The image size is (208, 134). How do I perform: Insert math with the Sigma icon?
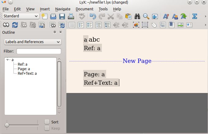(x=195, y=16)
